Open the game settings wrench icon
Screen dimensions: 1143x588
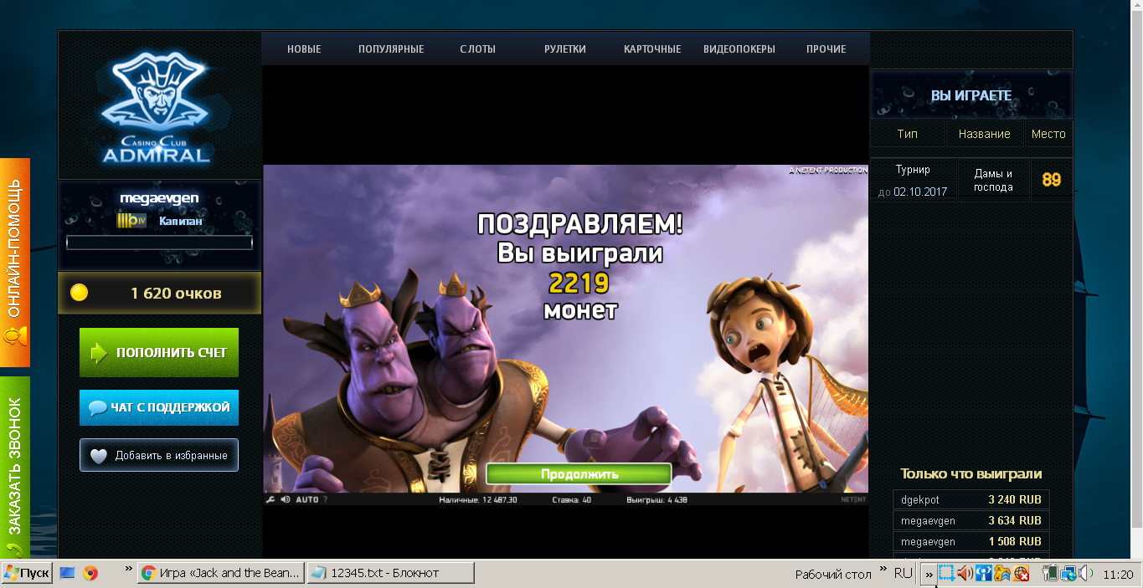click(270, 499)
